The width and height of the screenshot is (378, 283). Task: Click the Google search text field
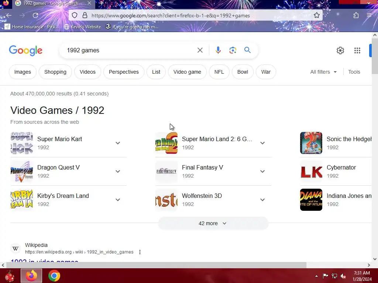click(130, 50)
